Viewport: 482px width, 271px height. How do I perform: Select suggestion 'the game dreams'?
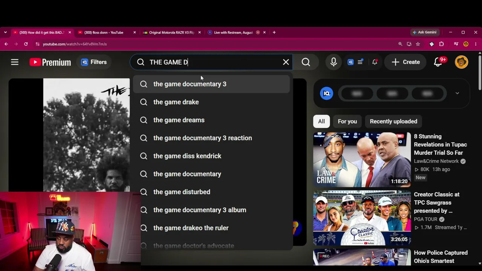click(212, 120)
